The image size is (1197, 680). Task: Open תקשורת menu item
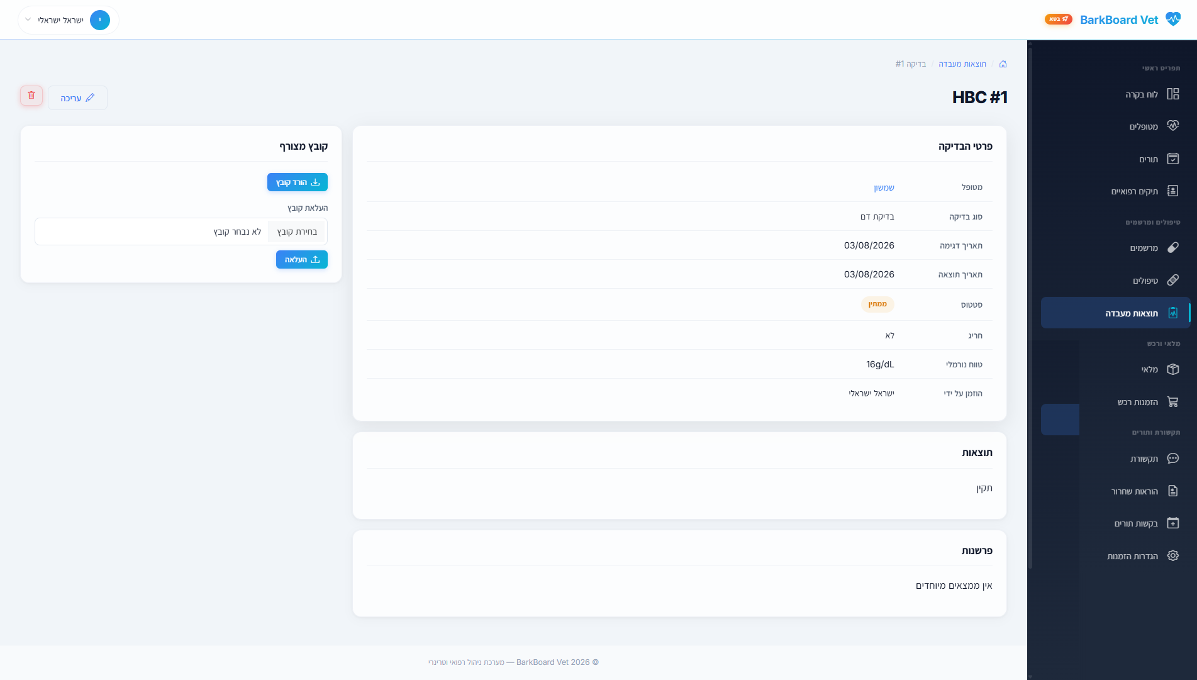1116,459
